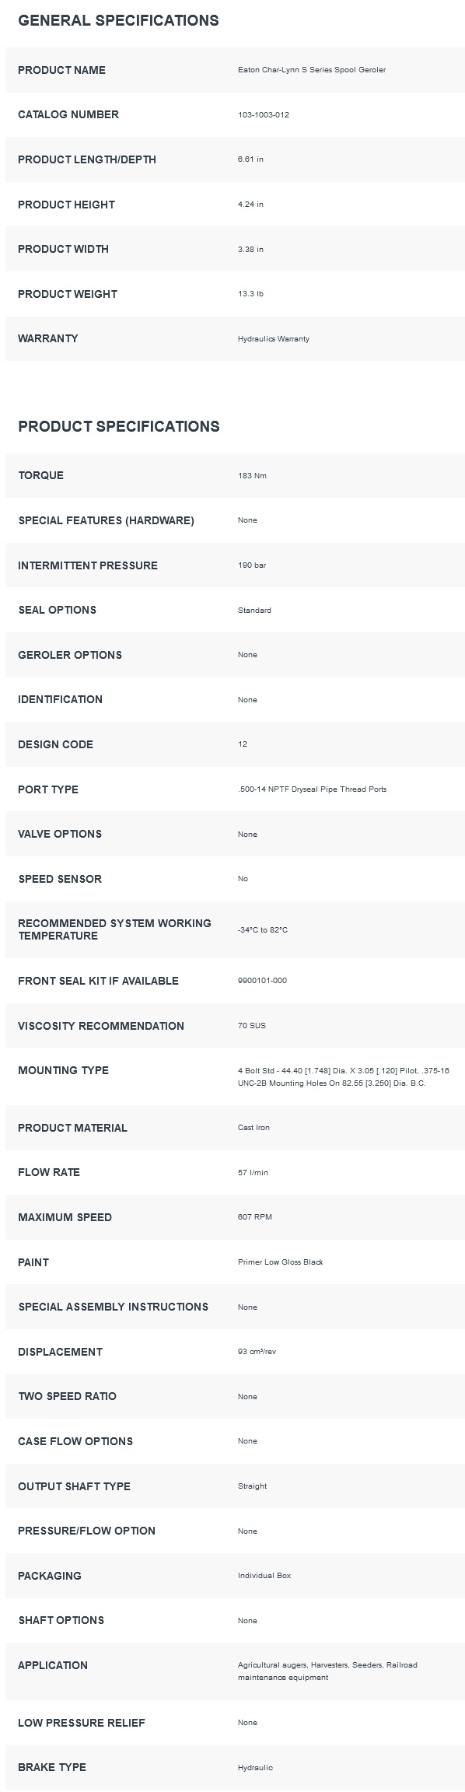Click the Application description text
The width and height of the screenshot is (465, 1792).
click(327, 1671)
